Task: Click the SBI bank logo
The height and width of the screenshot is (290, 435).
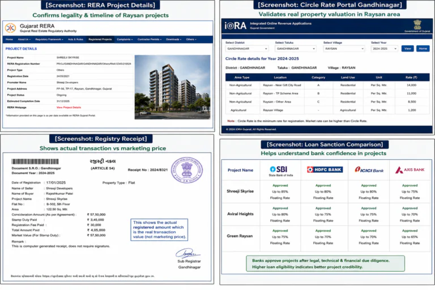Action: 279,169
